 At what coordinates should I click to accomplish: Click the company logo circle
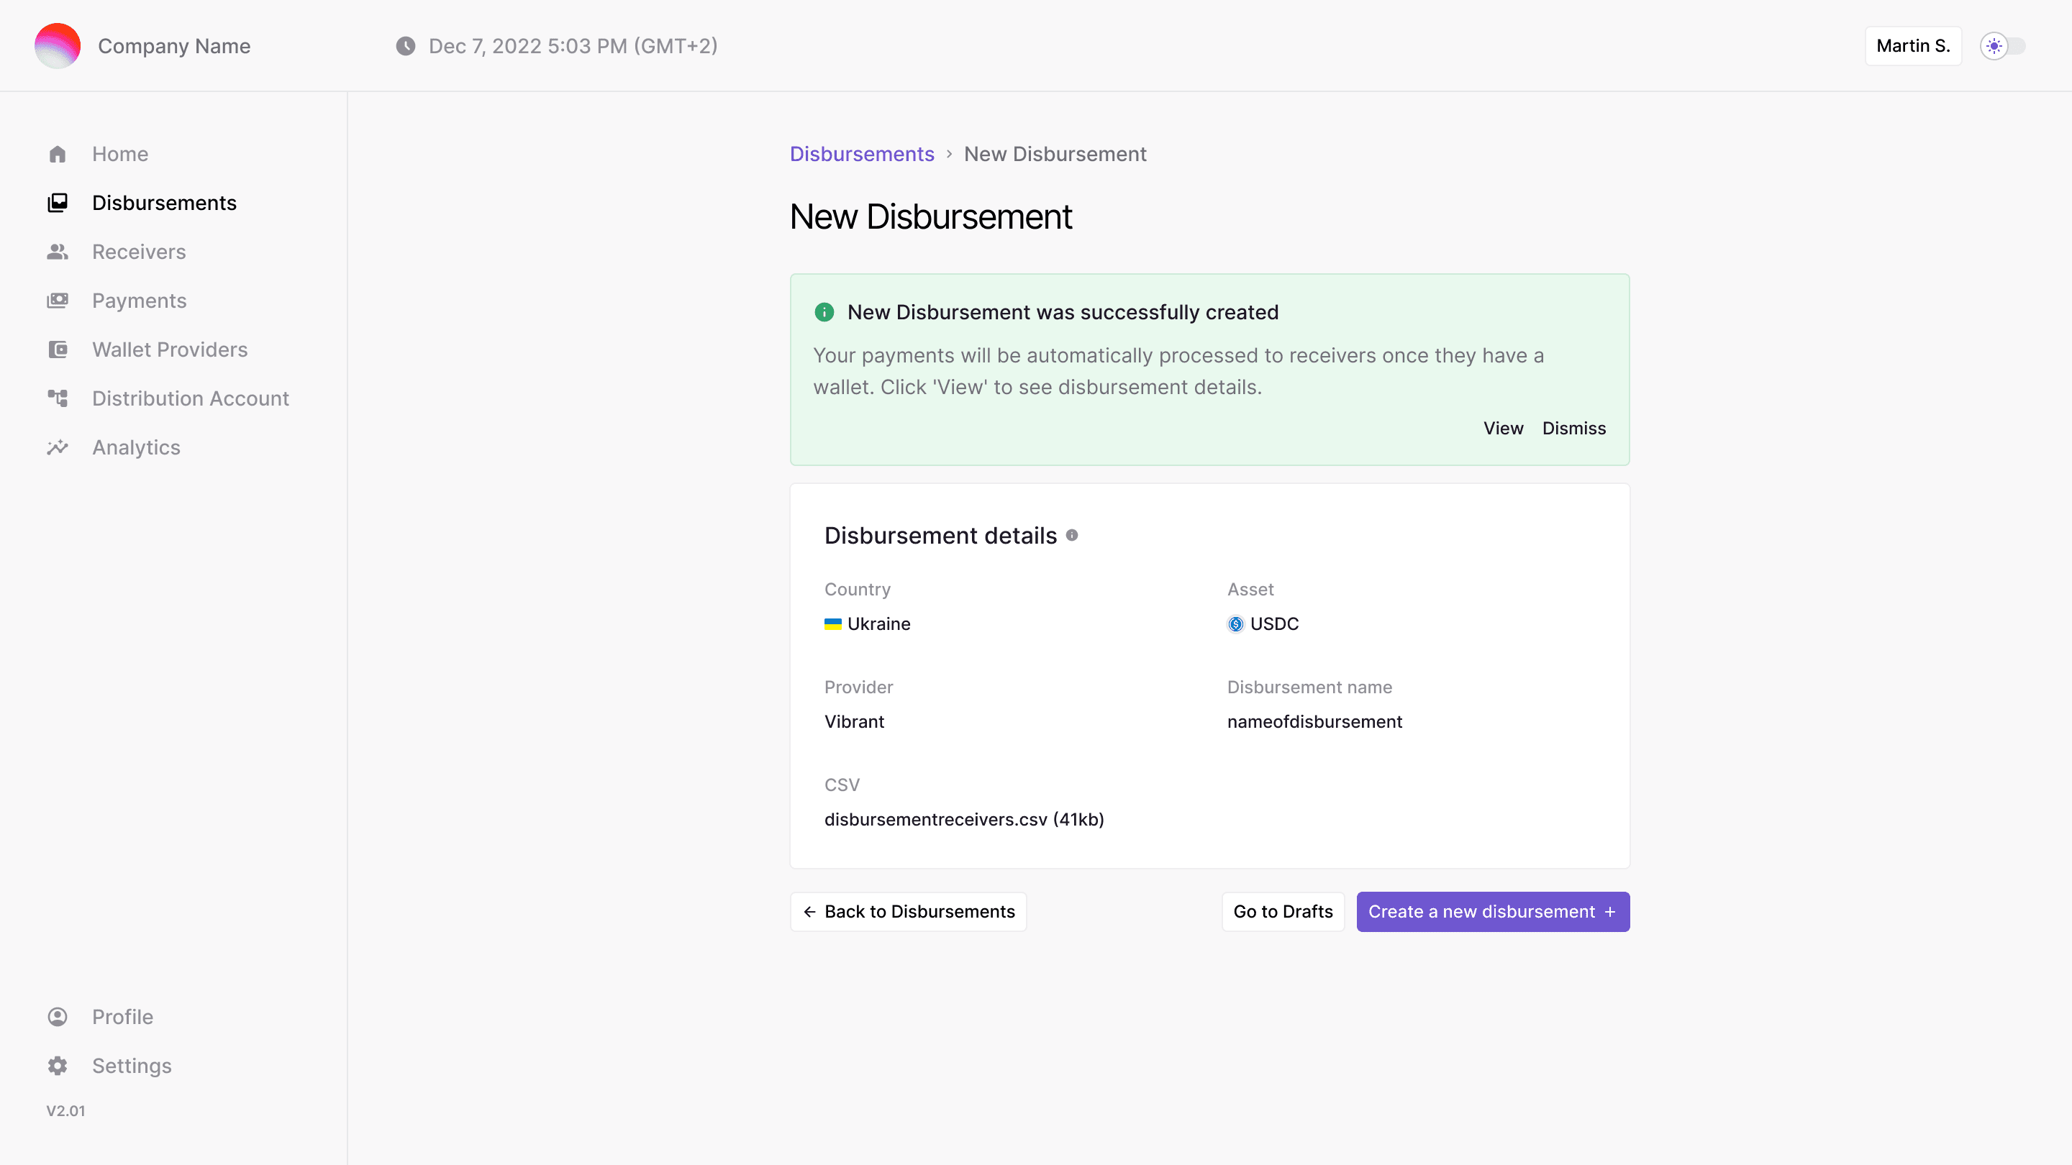(57, 46)
